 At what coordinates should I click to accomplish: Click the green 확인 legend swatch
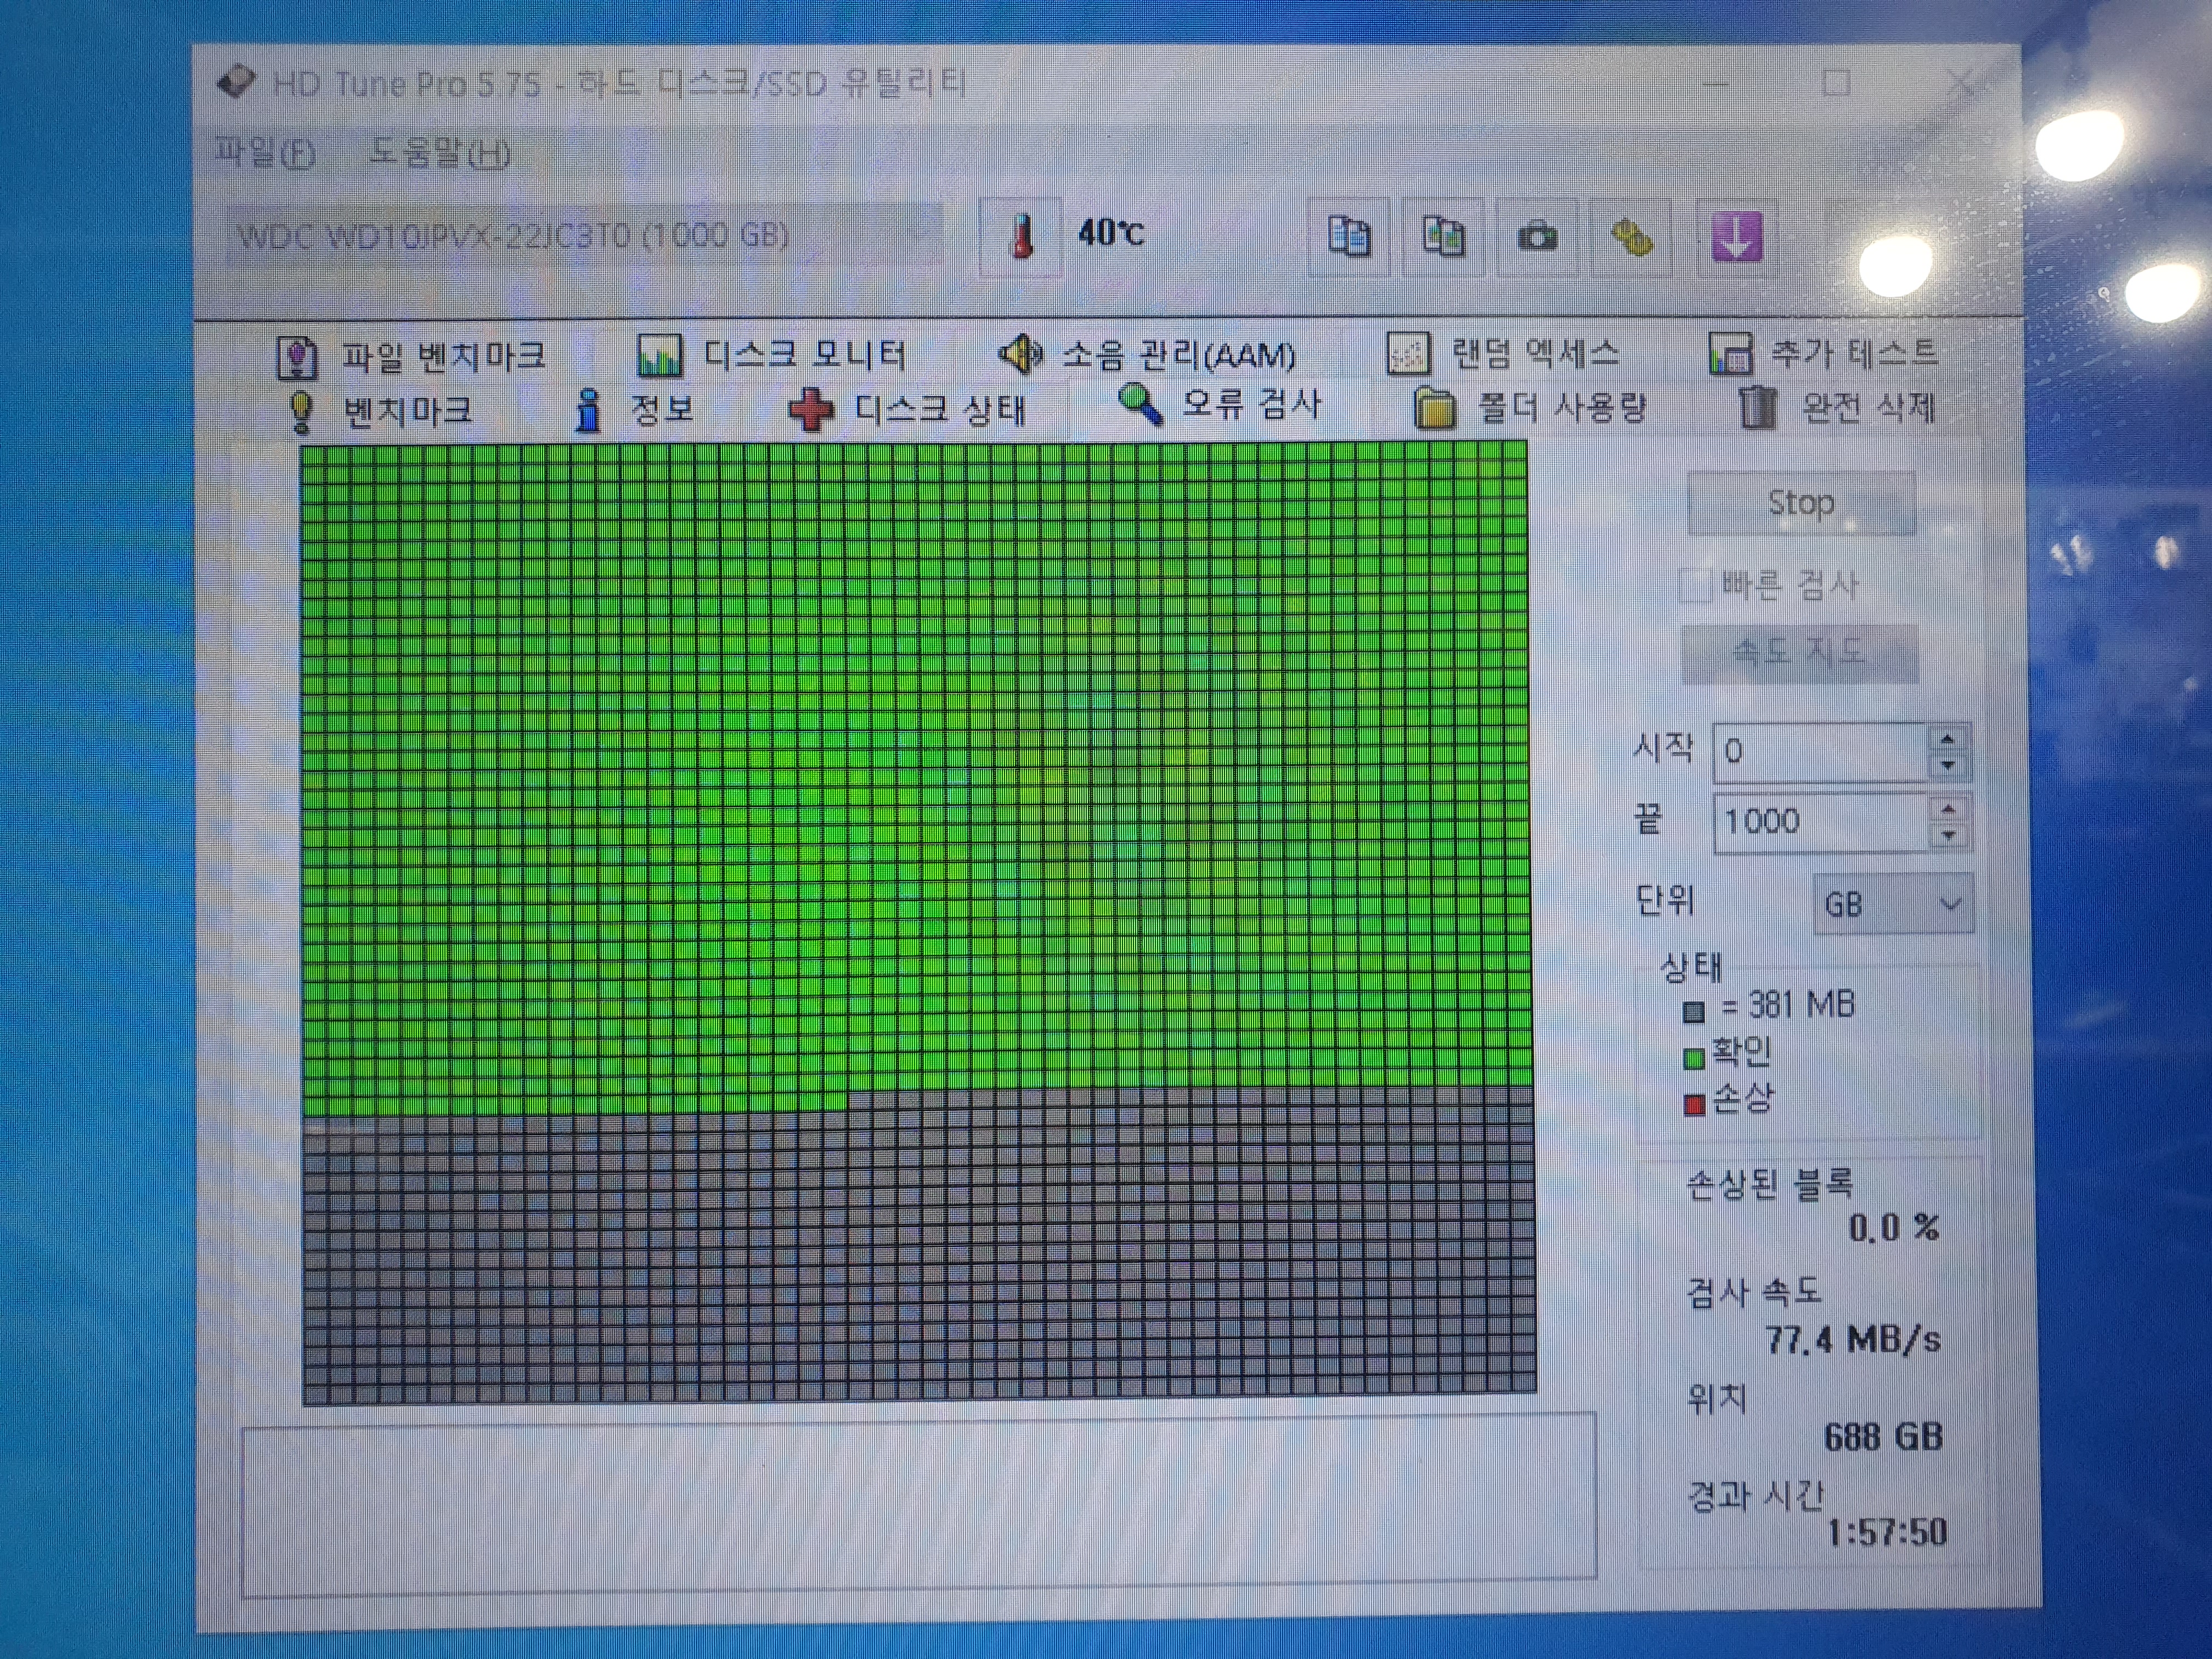point(1693,1058)
